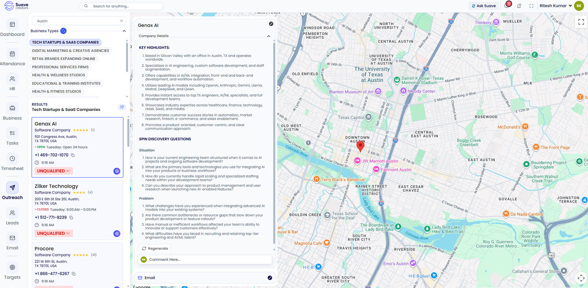
Task: Select Educational & Training Institutes chip
Action: (x=66, y=83)
